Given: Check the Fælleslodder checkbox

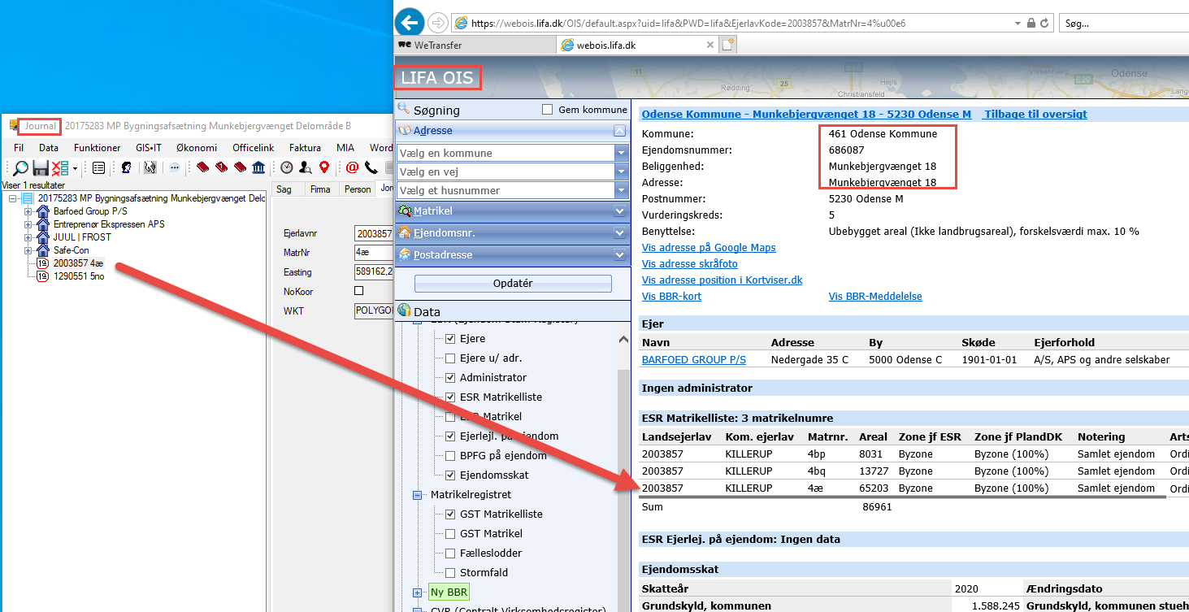Looking at the screenshot, I should coord(450,553).
